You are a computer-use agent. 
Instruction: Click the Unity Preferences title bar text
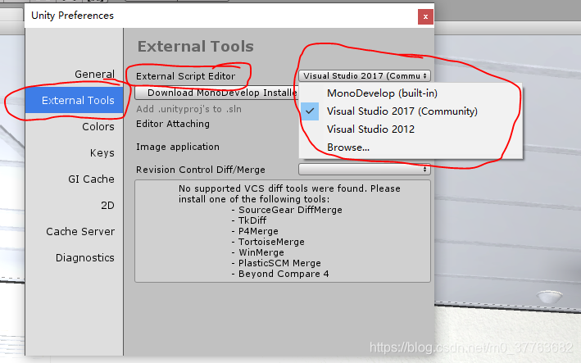point(72,16)
